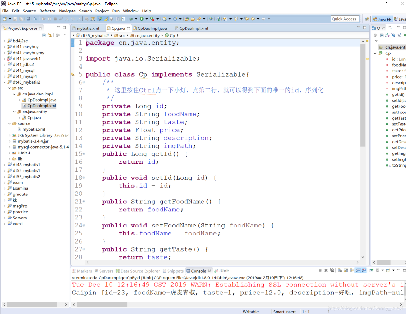Click cn.java.entity breadcrumb segment

(x=145, y=36)
